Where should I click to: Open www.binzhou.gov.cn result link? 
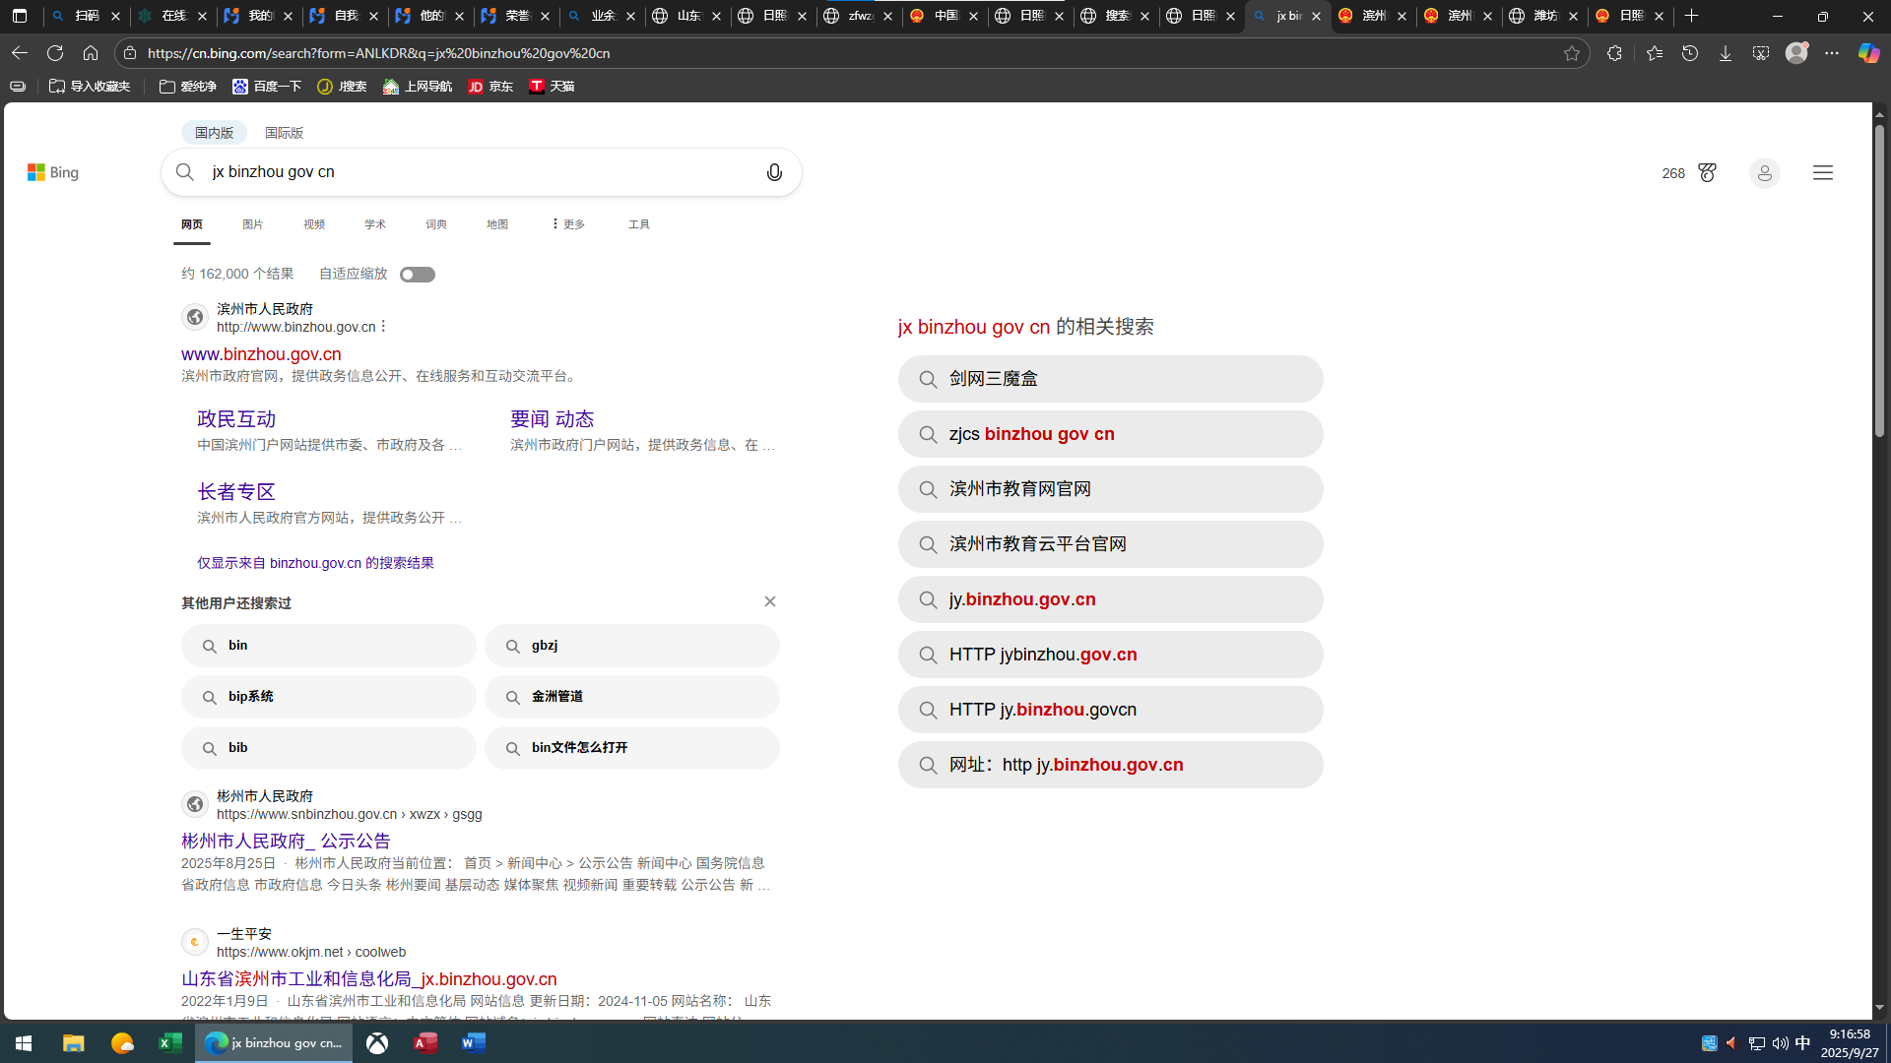coord(261,354)
